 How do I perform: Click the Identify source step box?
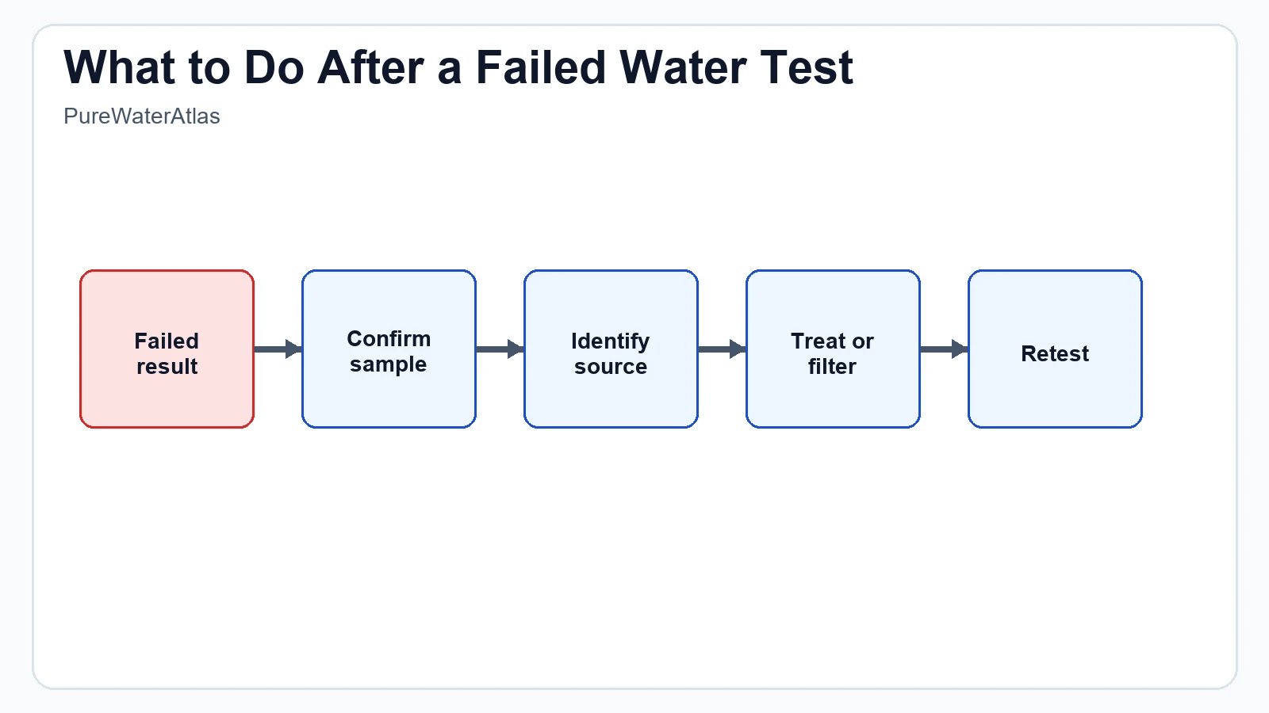point(611,349)
